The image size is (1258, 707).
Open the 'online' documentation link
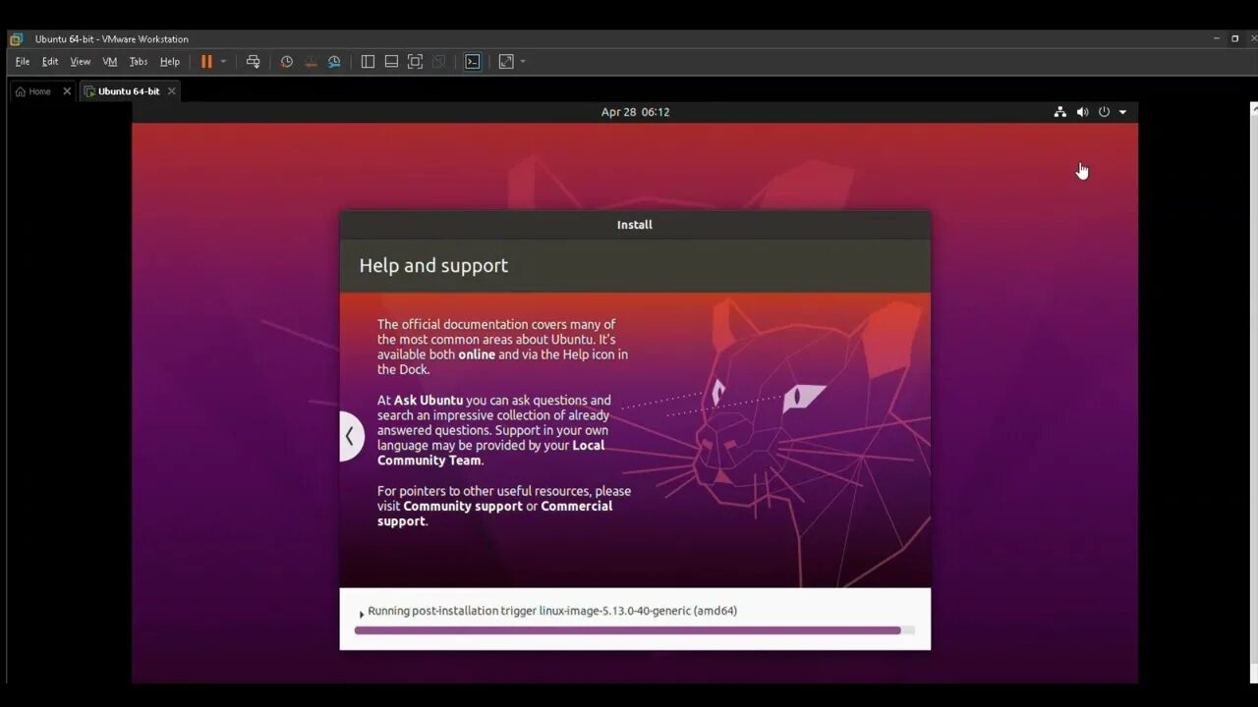pos(477,354)
